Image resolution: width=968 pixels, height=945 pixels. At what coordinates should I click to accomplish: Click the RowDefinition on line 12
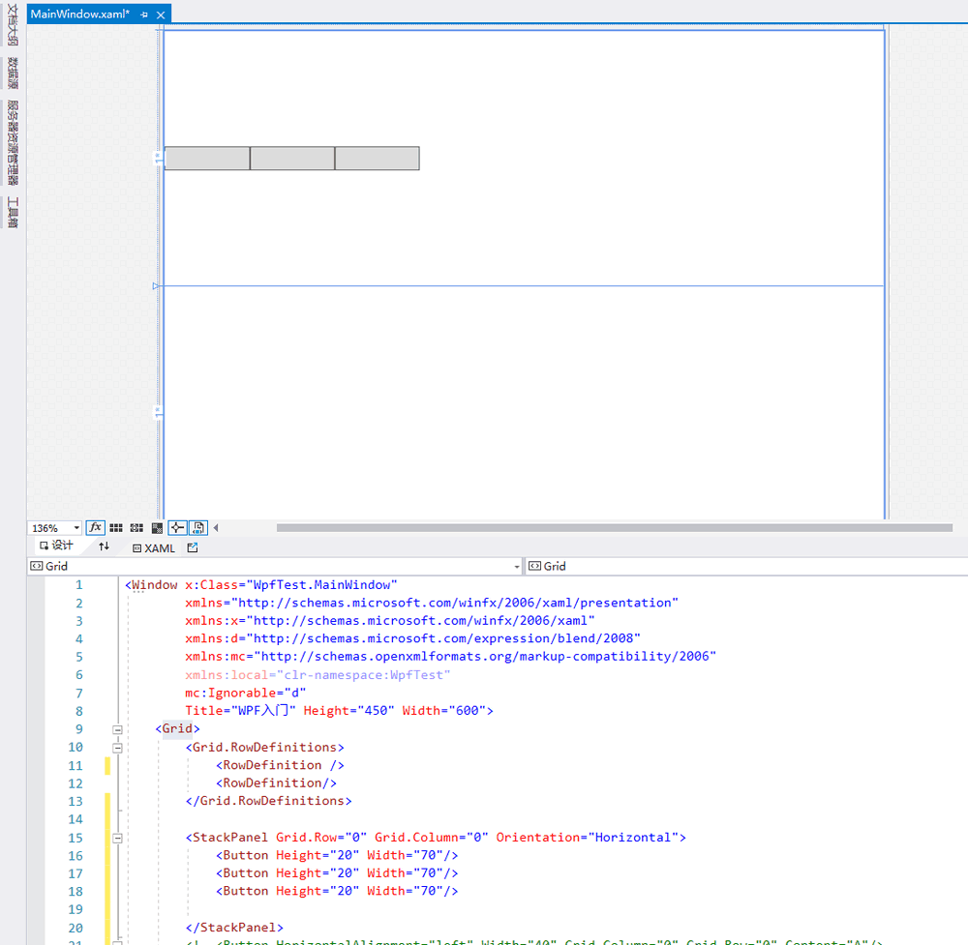tap(277, 783)
